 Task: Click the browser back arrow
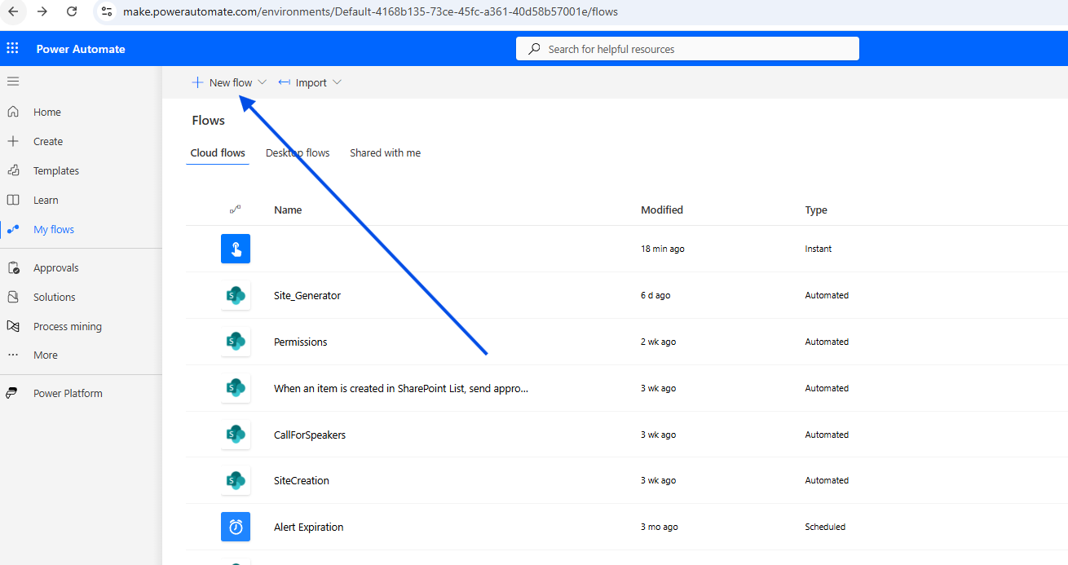point(14,12)
